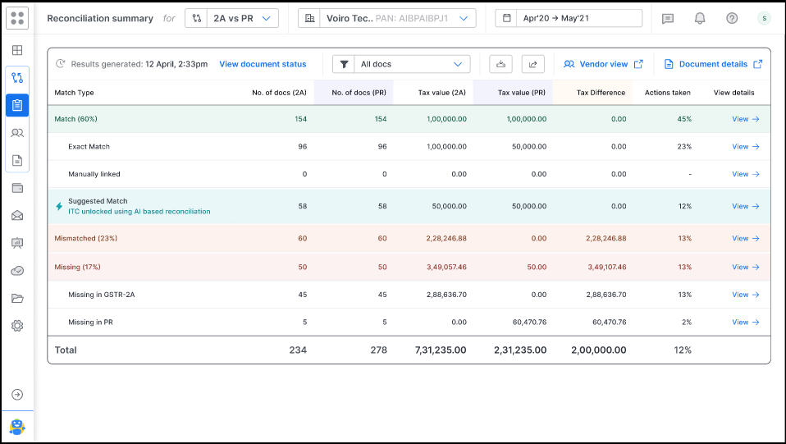Click ITC unlocked using AI based reconciliation text
The height and width of the screenshot is (444, 786).
[x=139, y=212]
